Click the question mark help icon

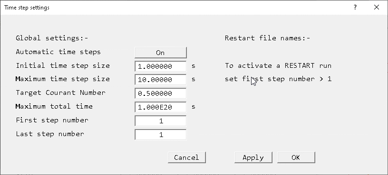355,8
